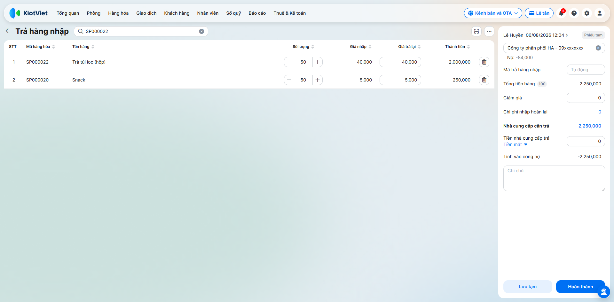Open the Hàng hóa menu
Image resolution: width=614 pixels, height=302 pixels.
pos(118,13)
